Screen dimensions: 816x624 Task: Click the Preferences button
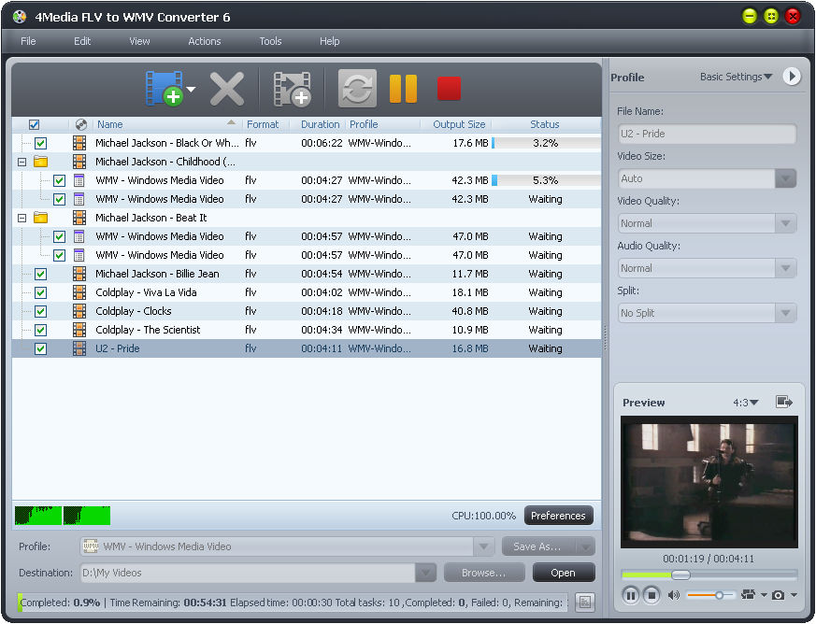coord(558,516)
